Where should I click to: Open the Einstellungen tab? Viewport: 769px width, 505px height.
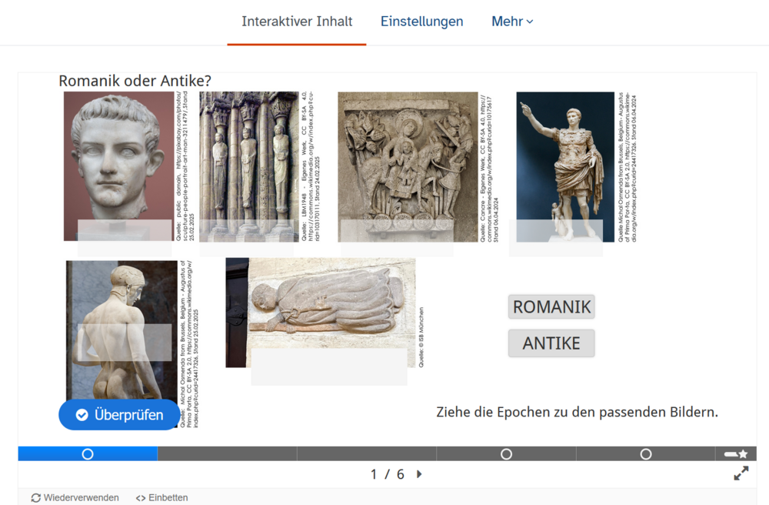click(421, 22)
